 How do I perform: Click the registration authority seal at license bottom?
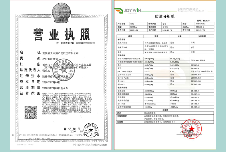click(x=91, y=130)
